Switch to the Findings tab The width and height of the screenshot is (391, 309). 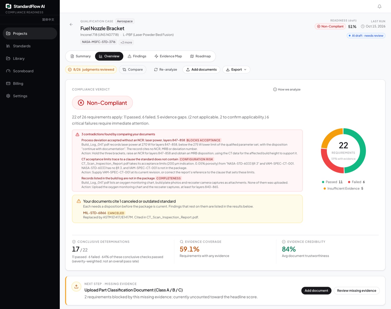[137, 56]
